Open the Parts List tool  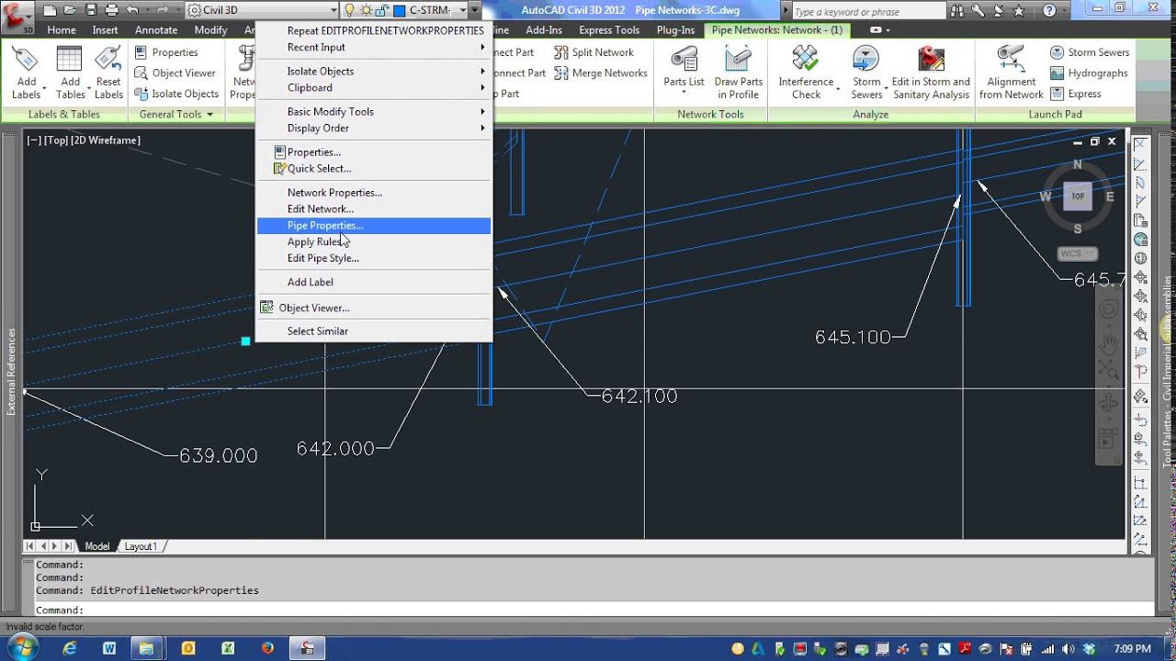(x=684, y=72)
